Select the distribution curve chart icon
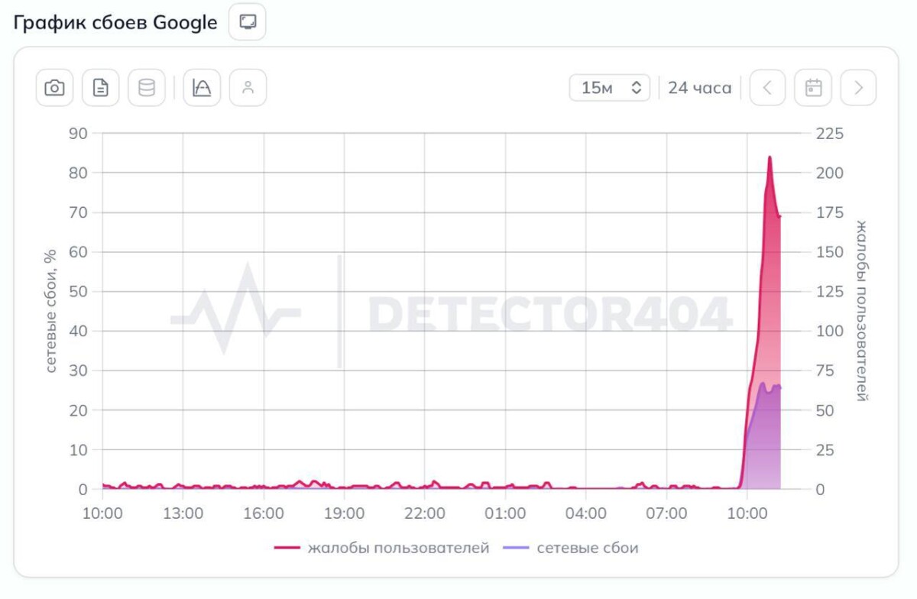Screen dimensions: 917x599 pyautogui.click(x=202, y=88)
